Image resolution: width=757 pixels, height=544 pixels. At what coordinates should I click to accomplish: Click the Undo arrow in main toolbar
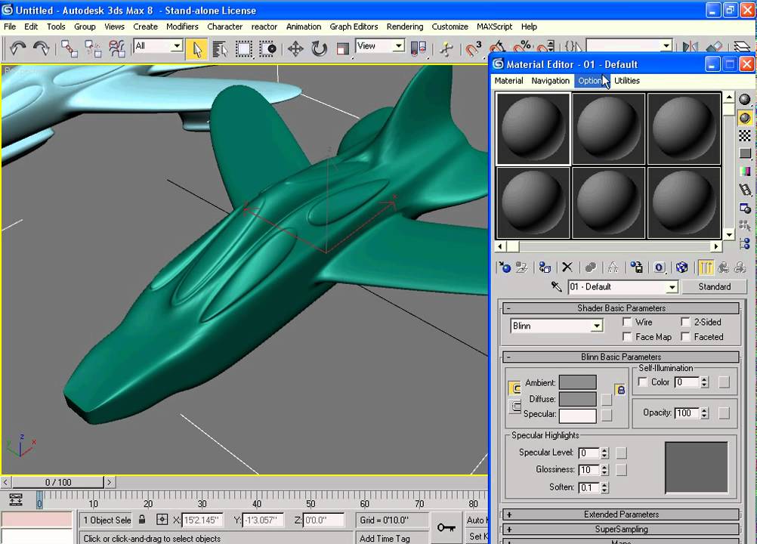pos(18,48)
